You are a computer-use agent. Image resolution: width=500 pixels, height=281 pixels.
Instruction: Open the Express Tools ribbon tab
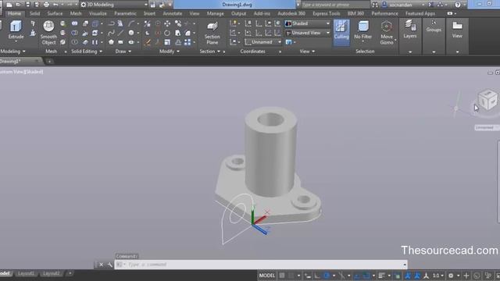[x=327, y=13]
